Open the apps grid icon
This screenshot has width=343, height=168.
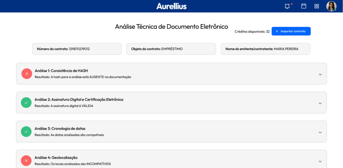click(317, 6)
